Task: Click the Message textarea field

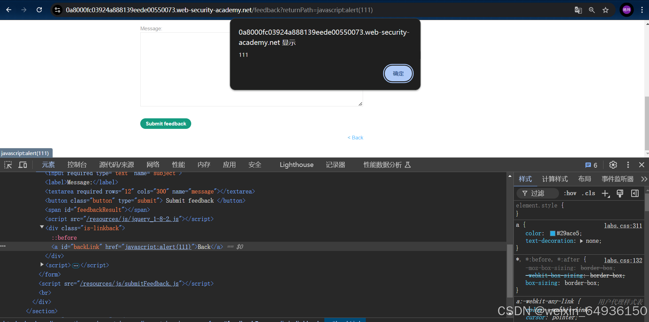Action: point(251,69)
